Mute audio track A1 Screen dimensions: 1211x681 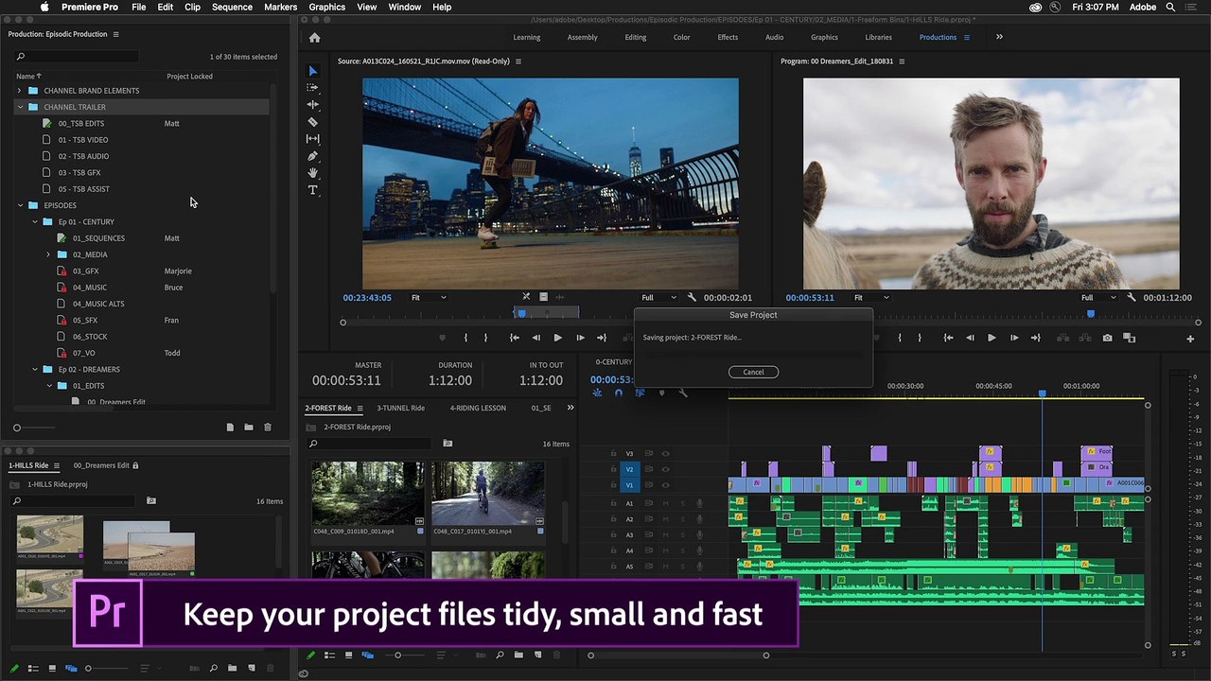(665, 503)
